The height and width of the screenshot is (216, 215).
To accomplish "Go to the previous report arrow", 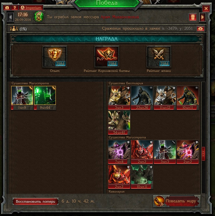I will [10, 17].
